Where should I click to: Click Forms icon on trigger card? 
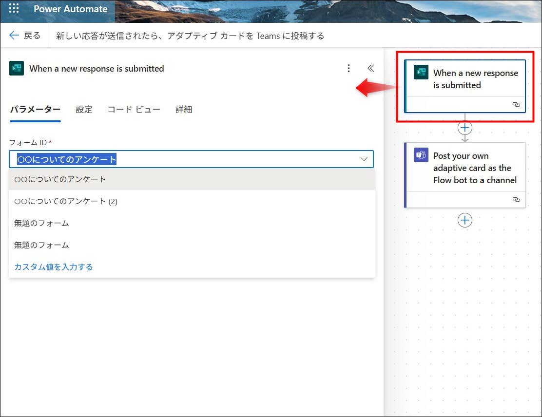(421, 72)
